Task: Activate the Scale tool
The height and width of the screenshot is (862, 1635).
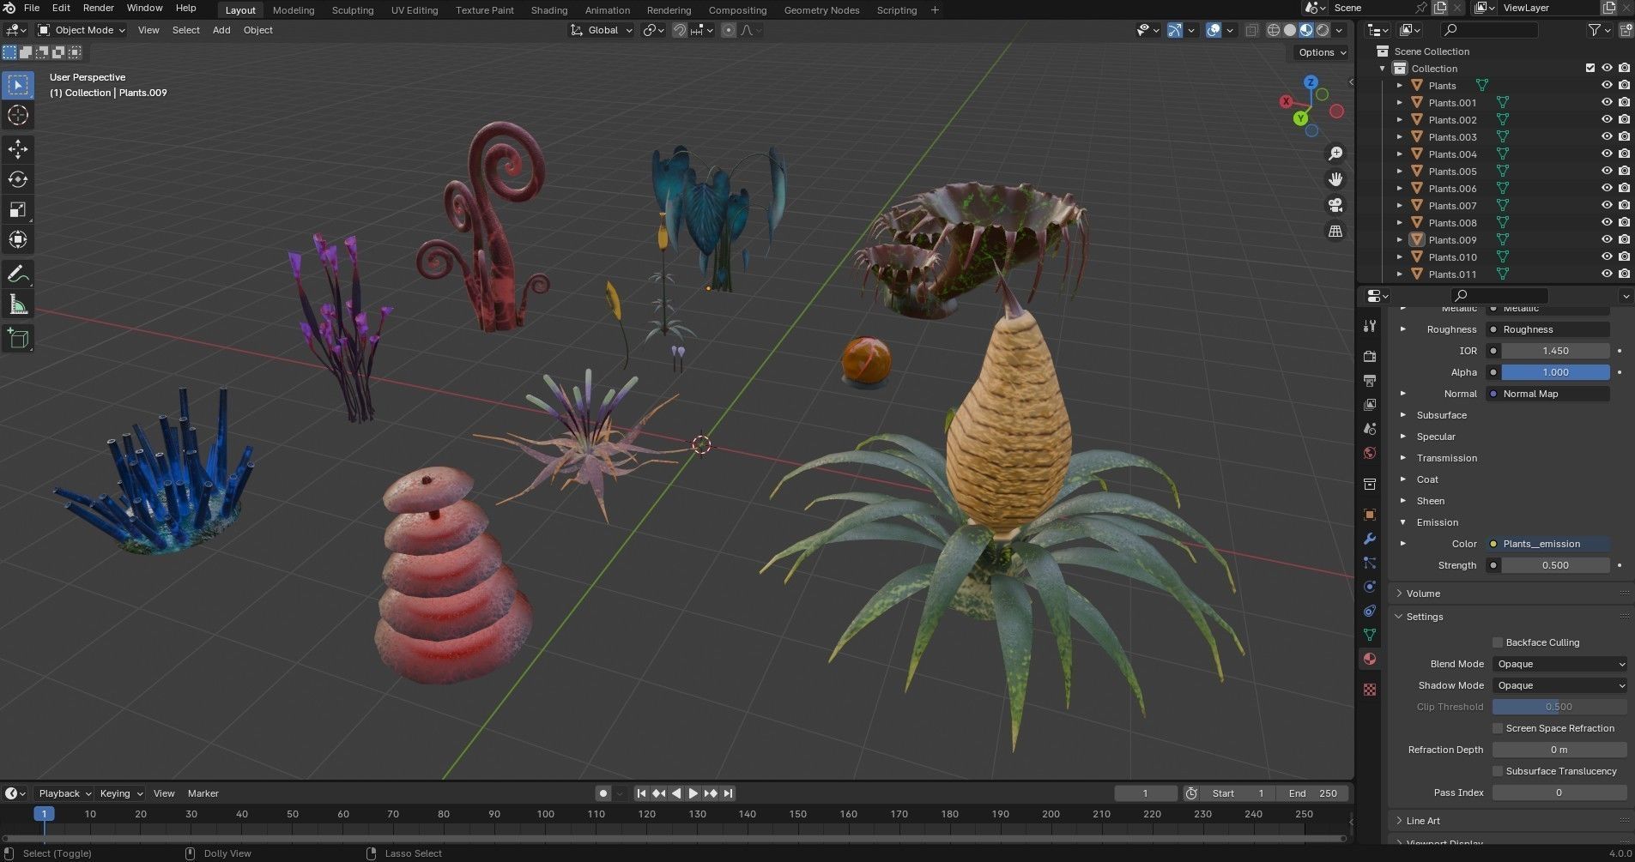Action: (18, 209)
